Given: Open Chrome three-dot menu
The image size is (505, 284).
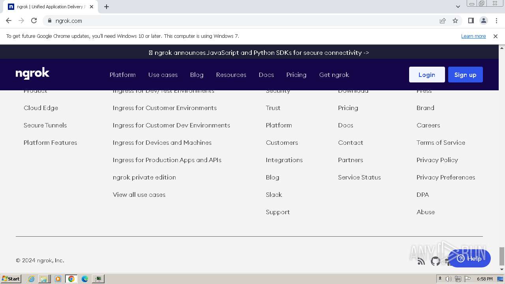Looking at the screenshot, I should tap(496, 21).
